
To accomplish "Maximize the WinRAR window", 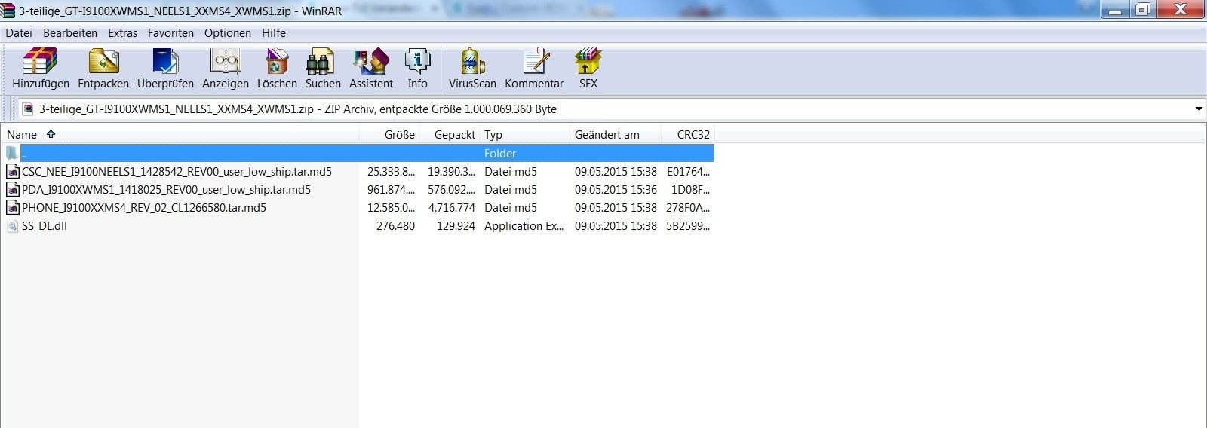I will pos(1143,9).
